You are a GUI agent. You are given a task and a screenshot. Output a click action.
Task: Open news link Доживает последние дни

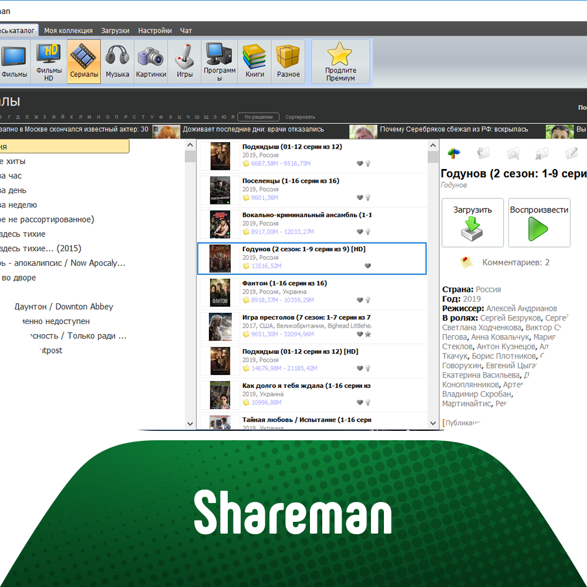[x=253, y=129]
